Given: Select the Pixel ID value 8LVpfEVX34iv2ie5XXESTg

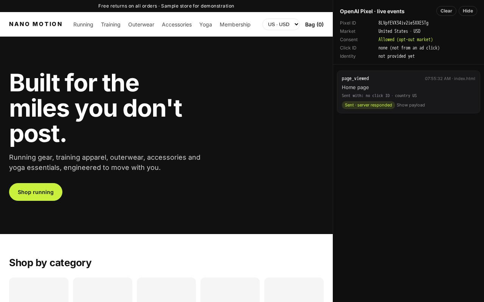Looking at the screenshot, I should coord(403,23).
